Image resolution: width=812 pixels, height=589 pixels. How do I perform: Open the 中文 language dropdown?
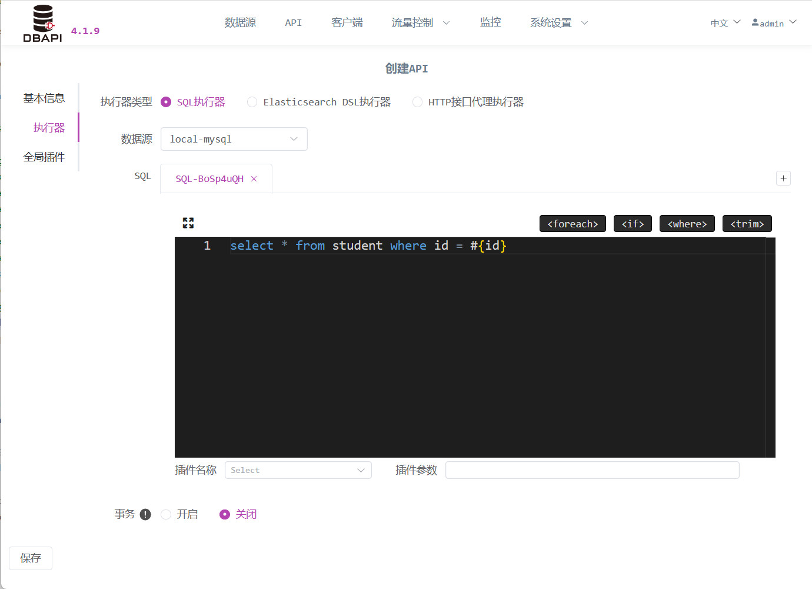tap(725, 23)
